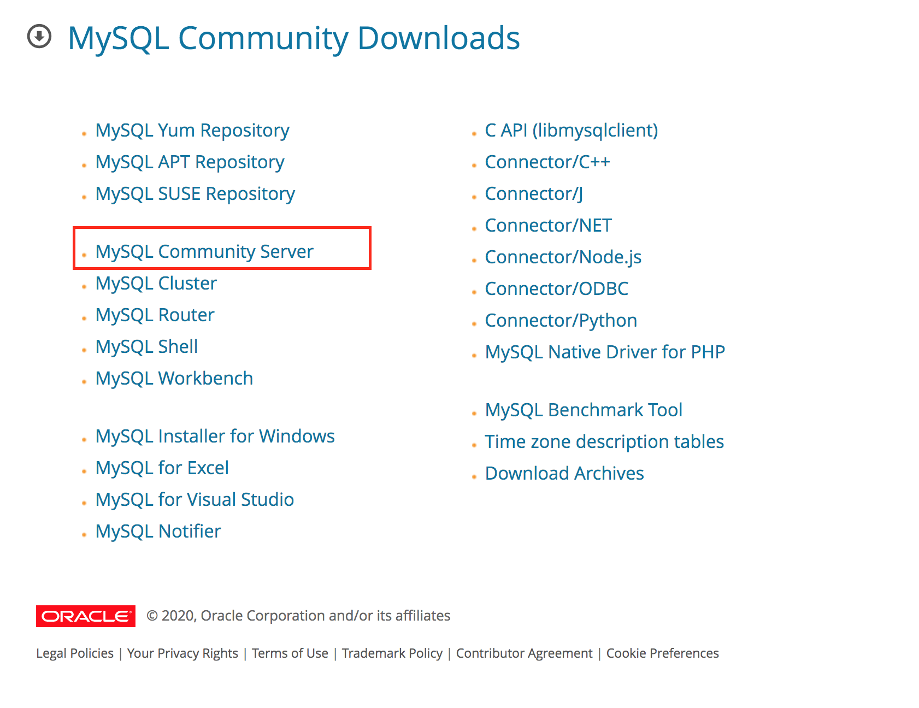Screen dimensions: 919x708
Task: Open the Connector/NET link
Action: (x=549, y=226)
